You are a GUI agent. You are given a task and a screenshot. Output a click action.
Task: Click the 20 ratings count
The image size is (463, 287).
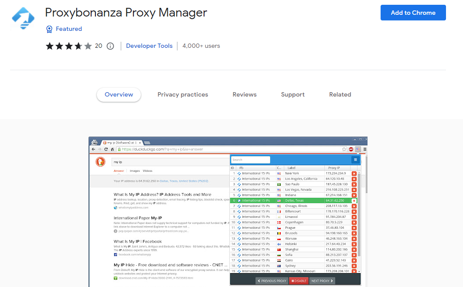tap(99, 46)
